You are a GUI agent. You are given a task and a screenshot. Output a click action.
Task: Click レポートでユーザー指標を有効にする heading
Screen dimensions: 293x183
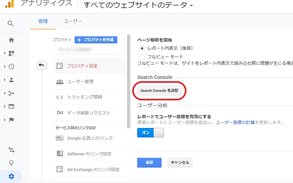[174, 117]
